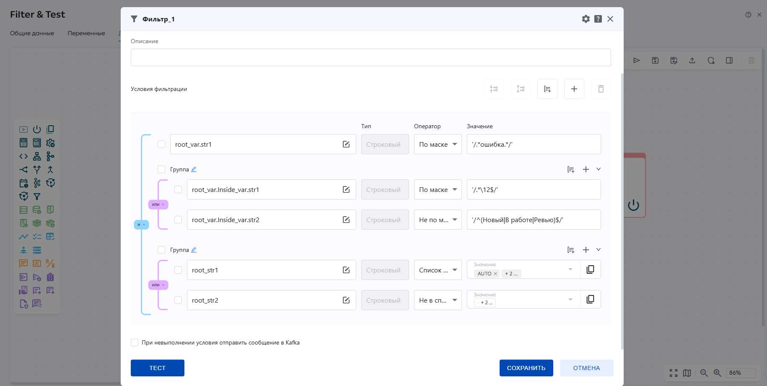The height and width of the screenshot is (386, 767).
Task: Open values dropdown for root_str1
Action: (x=570, y=269)
